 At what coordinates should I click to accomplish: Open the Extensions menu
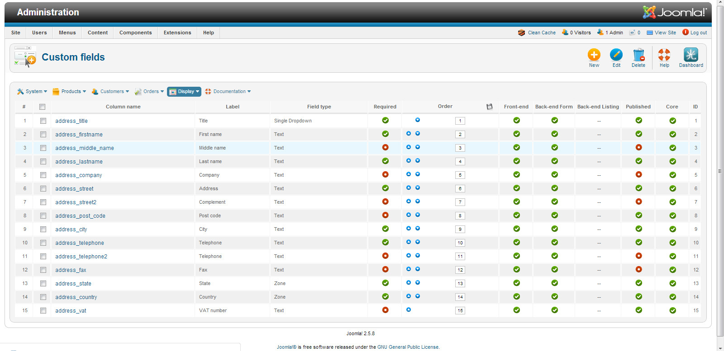pos(177,33)
